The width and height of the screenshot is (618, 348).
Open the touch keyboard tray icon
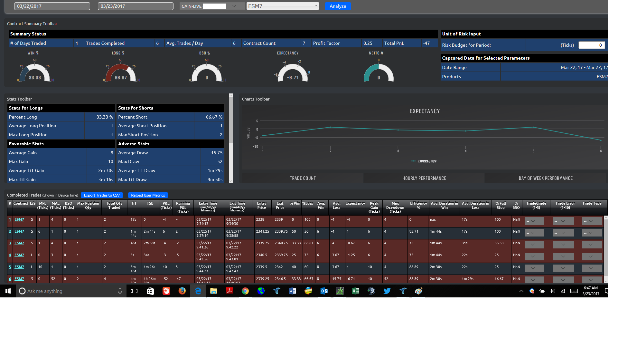574,291
